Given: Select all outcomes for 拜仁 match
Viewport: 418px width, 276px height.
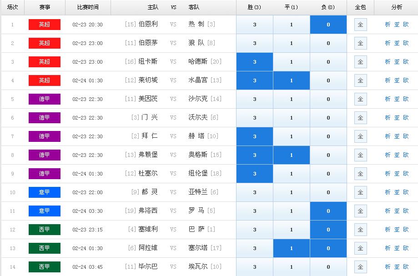Looking at the screenshot, I should pyautogui.click(x=360, y=136).
